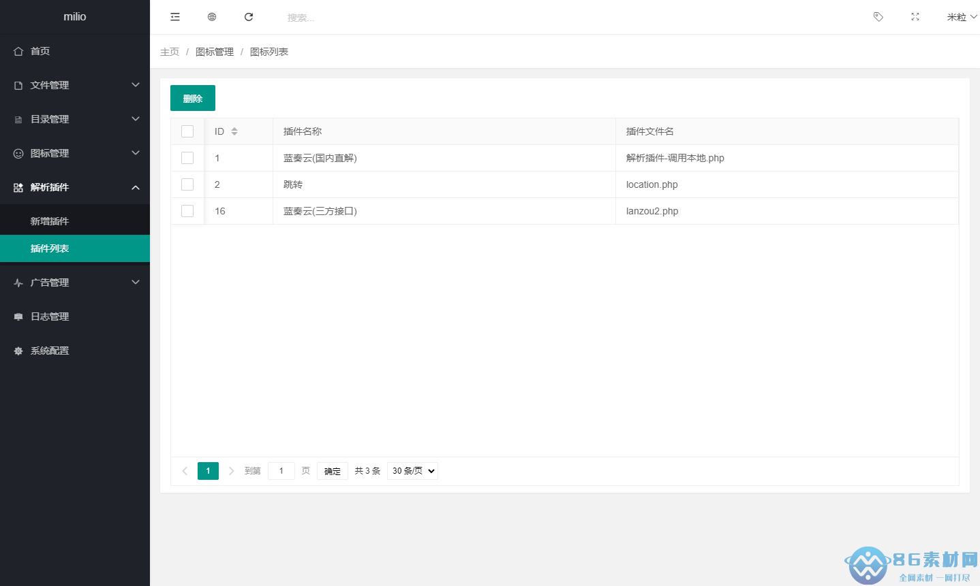The image size is (980, 586).
Task: Go to next page using the right arrow
Action: pyautogui.click(x=232, y=471)
